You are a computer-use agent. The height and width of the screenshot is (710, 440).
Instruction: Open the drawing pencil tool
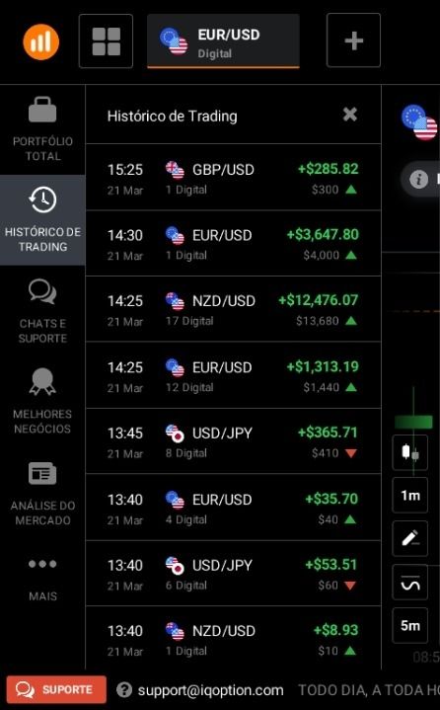pos(410,538)
